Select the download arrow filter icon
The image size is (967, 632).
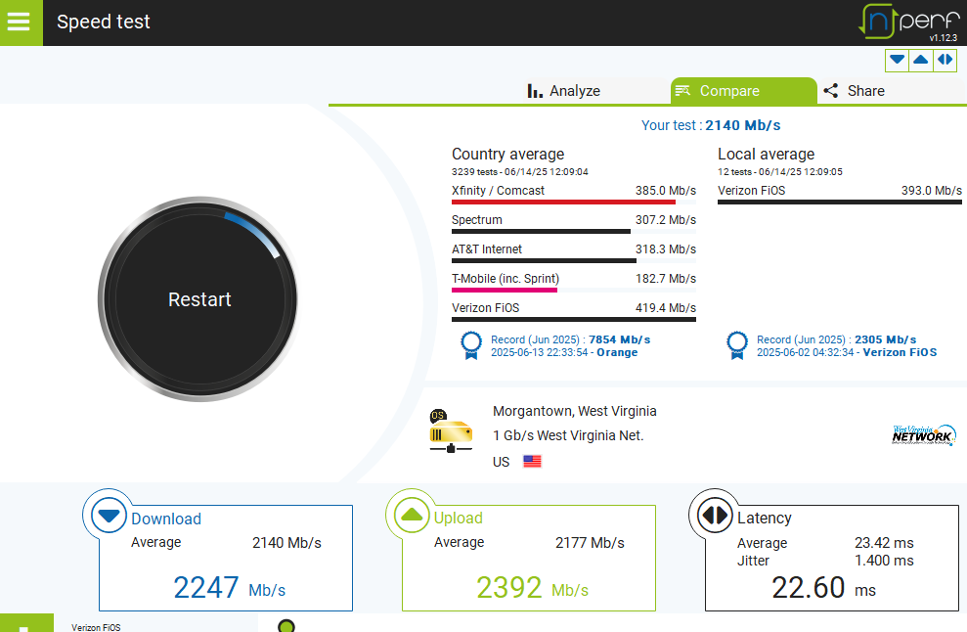pyautogui.click(x=898, y=60)
